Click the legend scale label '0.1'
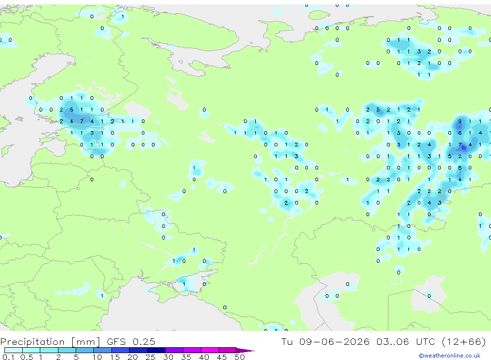This screenshot has height=360, width=491. click(8, 357)
